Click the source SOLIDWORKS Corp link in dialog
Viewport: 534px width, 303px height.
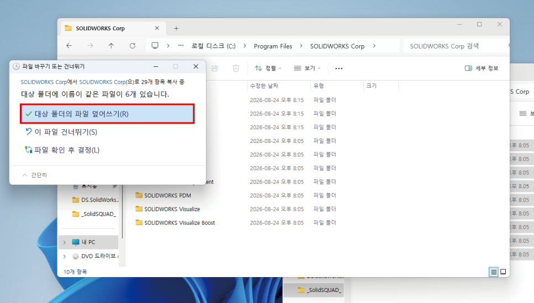click(44, 82)
